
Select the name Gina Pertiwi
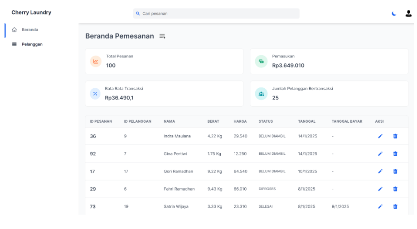pyautogui.click(x=175, y=153)
